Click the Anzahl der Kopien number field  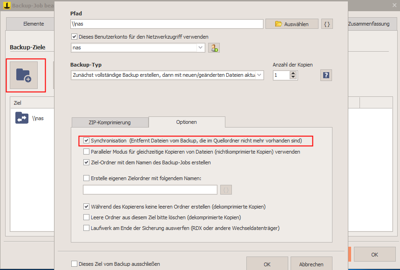[x=281, y=75]
